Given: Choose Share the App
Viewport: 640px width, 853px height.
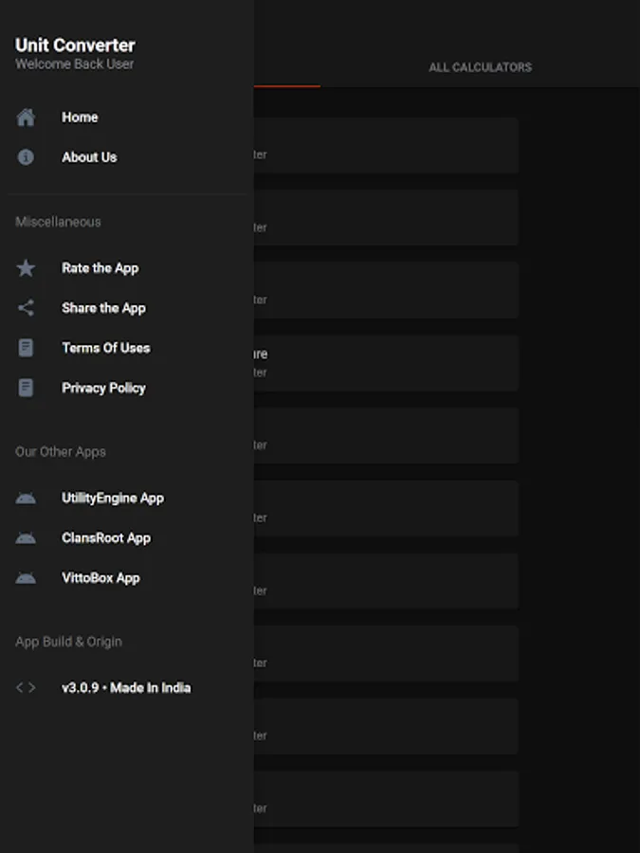Looking at the screenshot, I should pyautogui.click(x=127, y=308).
